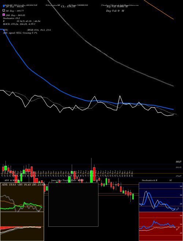
Task: Click the 'Avg Vol' volume label
Action: coord(117,7)
